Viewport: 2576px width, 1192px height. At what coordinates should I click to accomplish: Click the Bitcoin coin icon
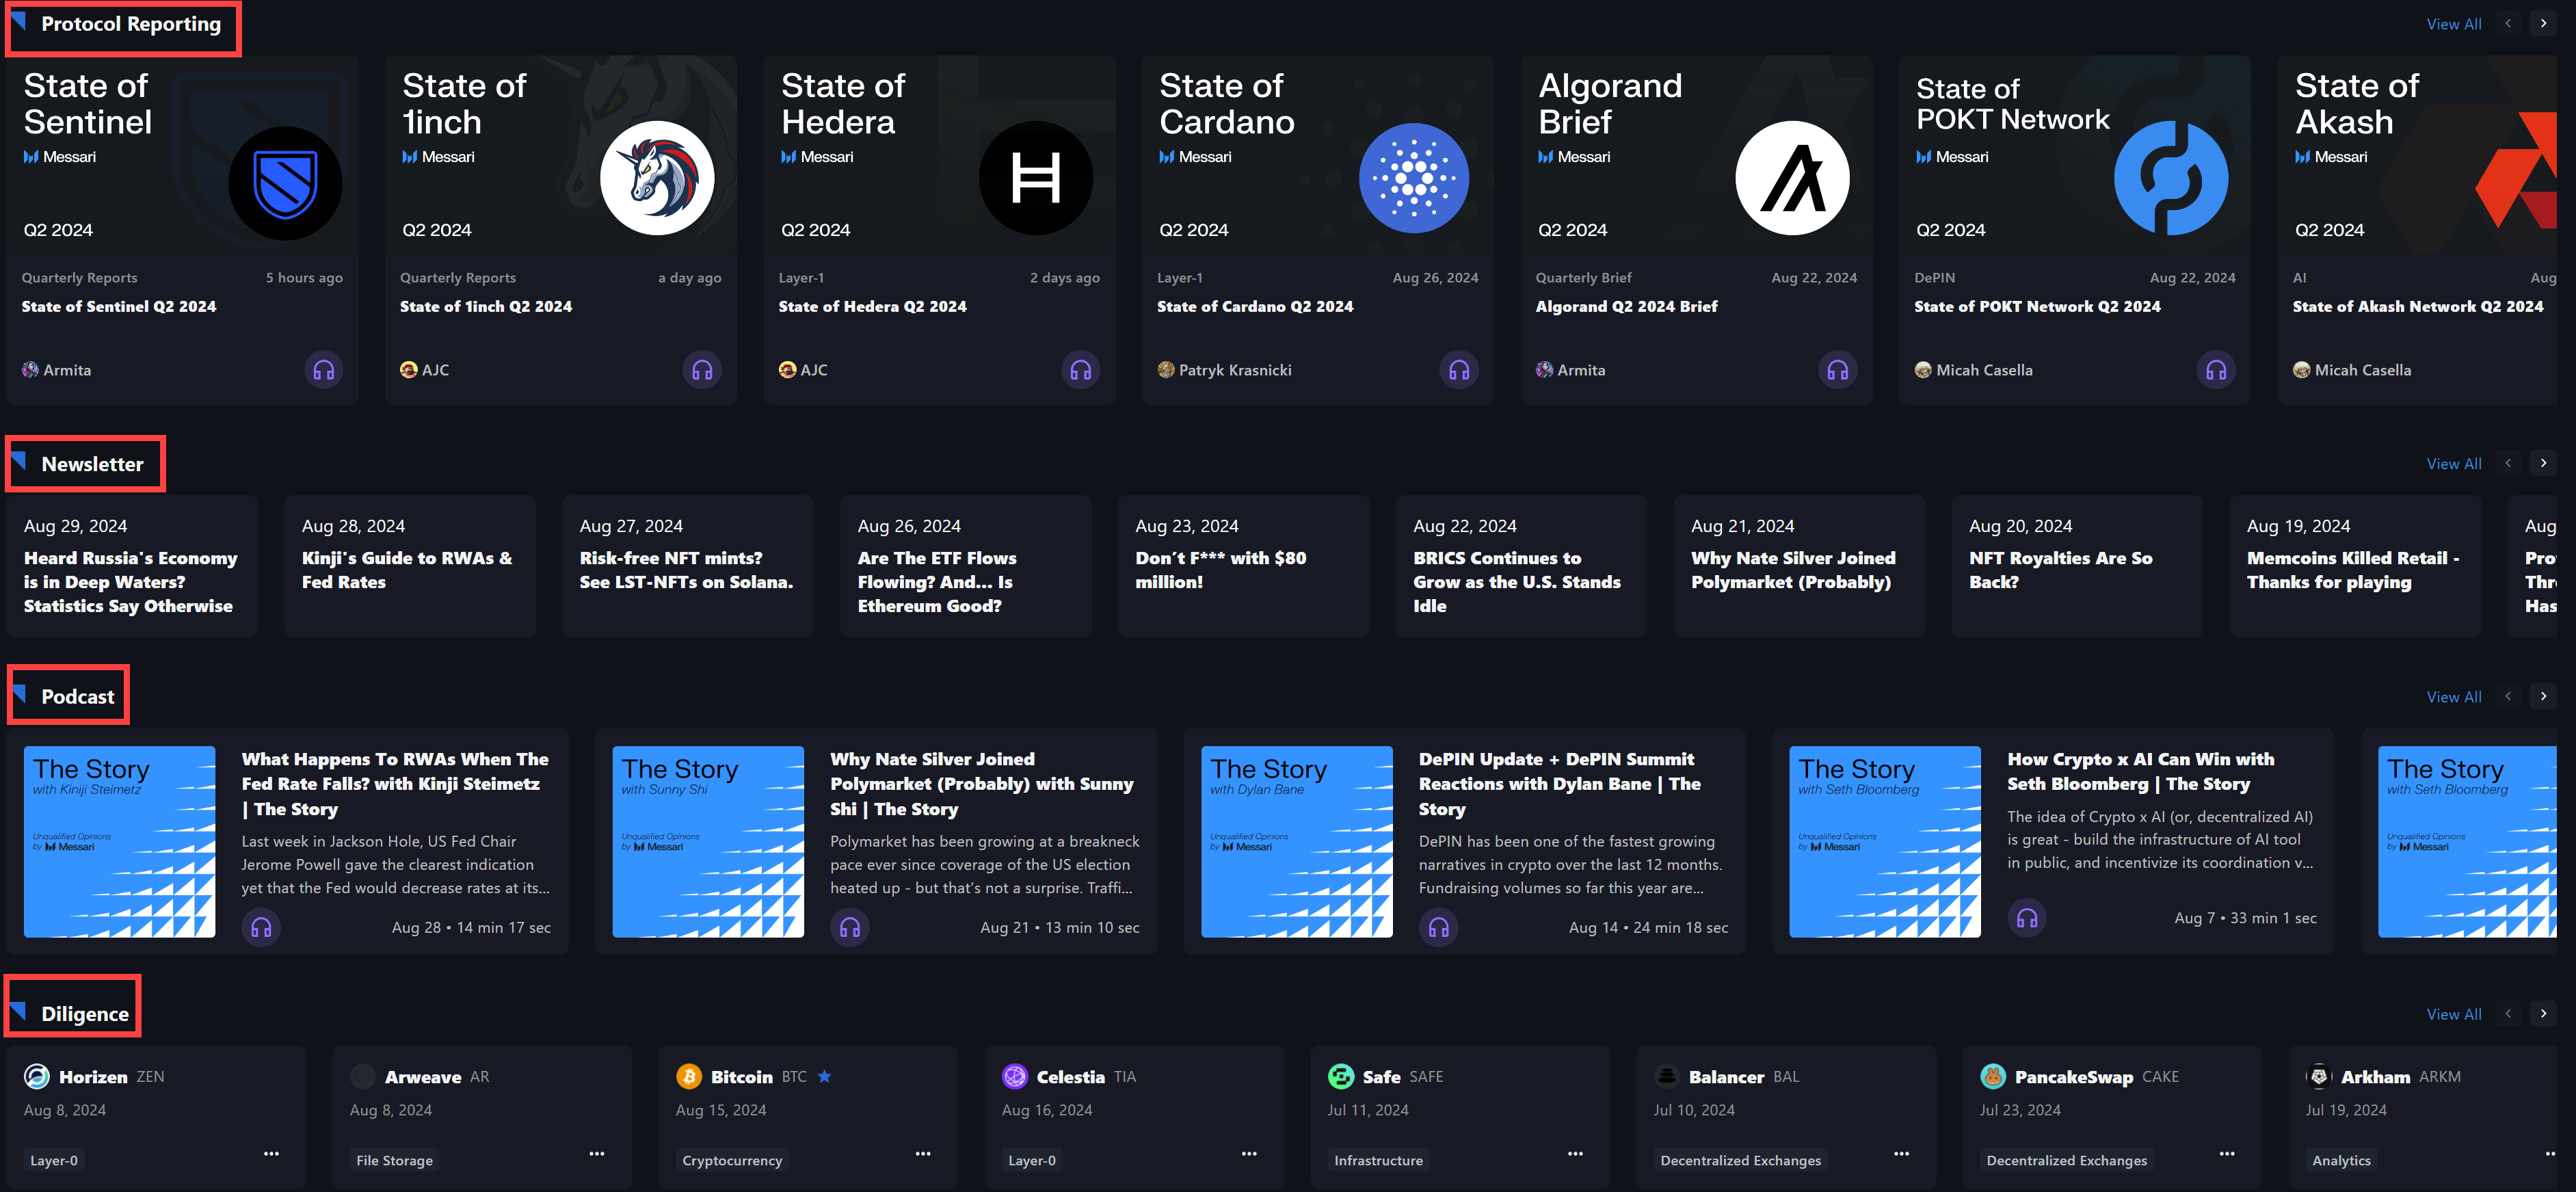click(689, 1076)
